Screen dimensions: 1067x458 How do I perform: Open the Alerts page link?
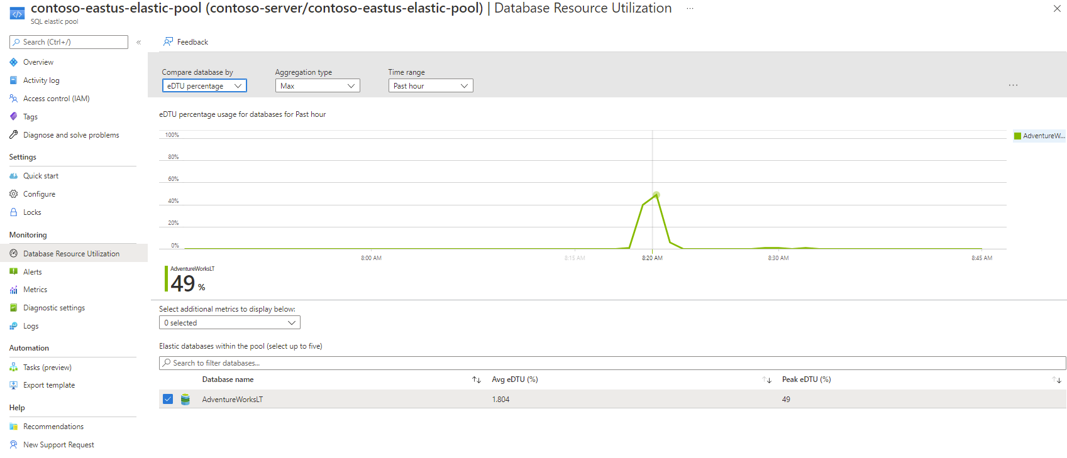click(33, 272)
